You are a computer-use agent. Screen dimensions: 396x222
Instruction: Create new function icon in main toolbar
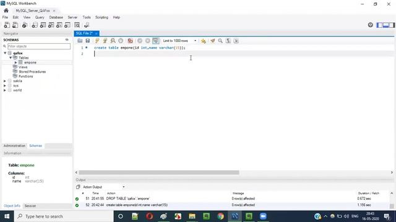tap(67, 25)
